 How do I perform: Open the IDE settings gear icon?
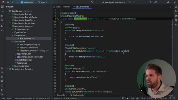(155, 2)
